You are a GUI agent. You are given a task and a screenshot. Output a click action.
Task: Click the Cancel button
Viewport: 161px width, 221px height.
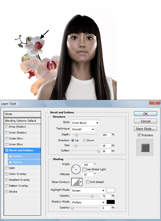pyautogui.click(x=145, y=121)
